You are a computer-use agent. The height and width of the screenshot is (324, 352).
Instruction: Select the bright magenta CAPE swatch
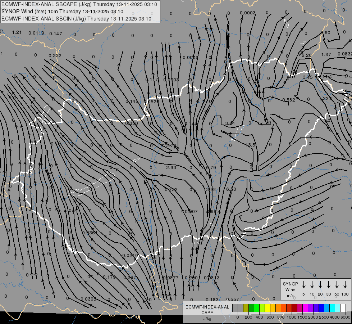[305, 308]
